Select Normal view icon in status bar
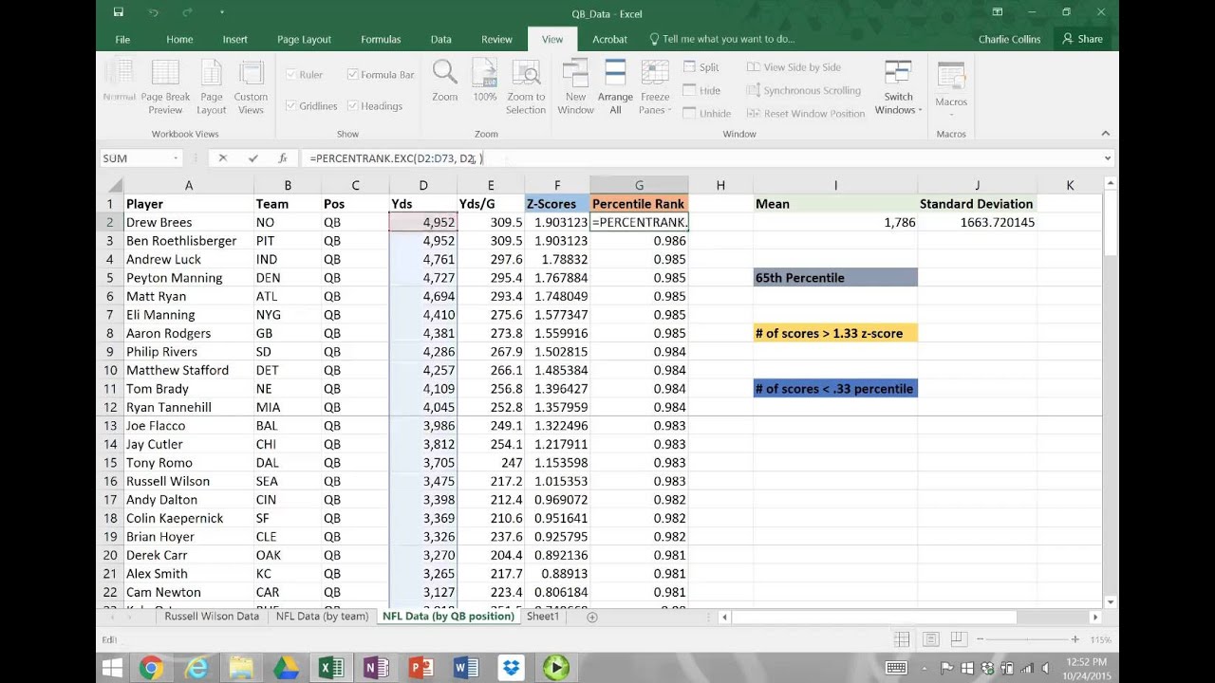This screenshot has height=683, width=1215. 902,640
